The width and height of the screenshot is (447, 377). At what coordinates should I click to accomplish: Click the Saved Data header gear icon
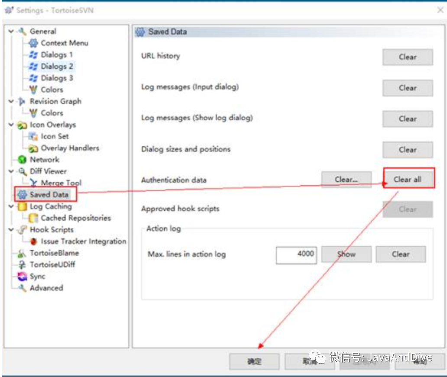(x=140, y=32)
